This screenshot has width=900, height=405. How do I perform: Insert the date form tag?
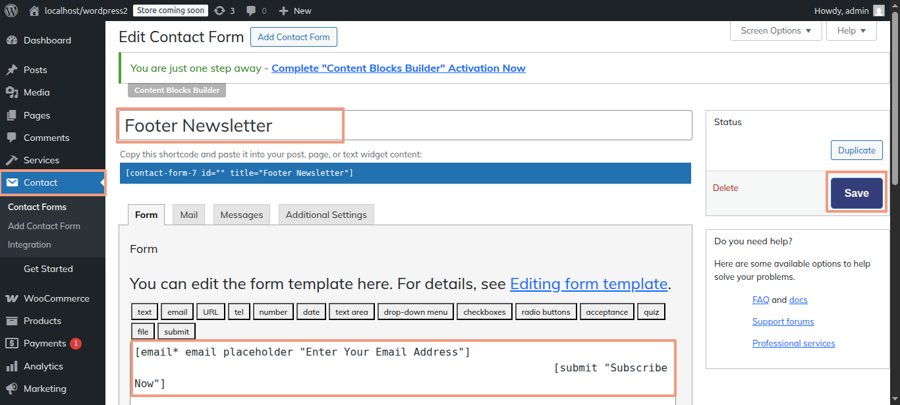[x=311, y=311]
